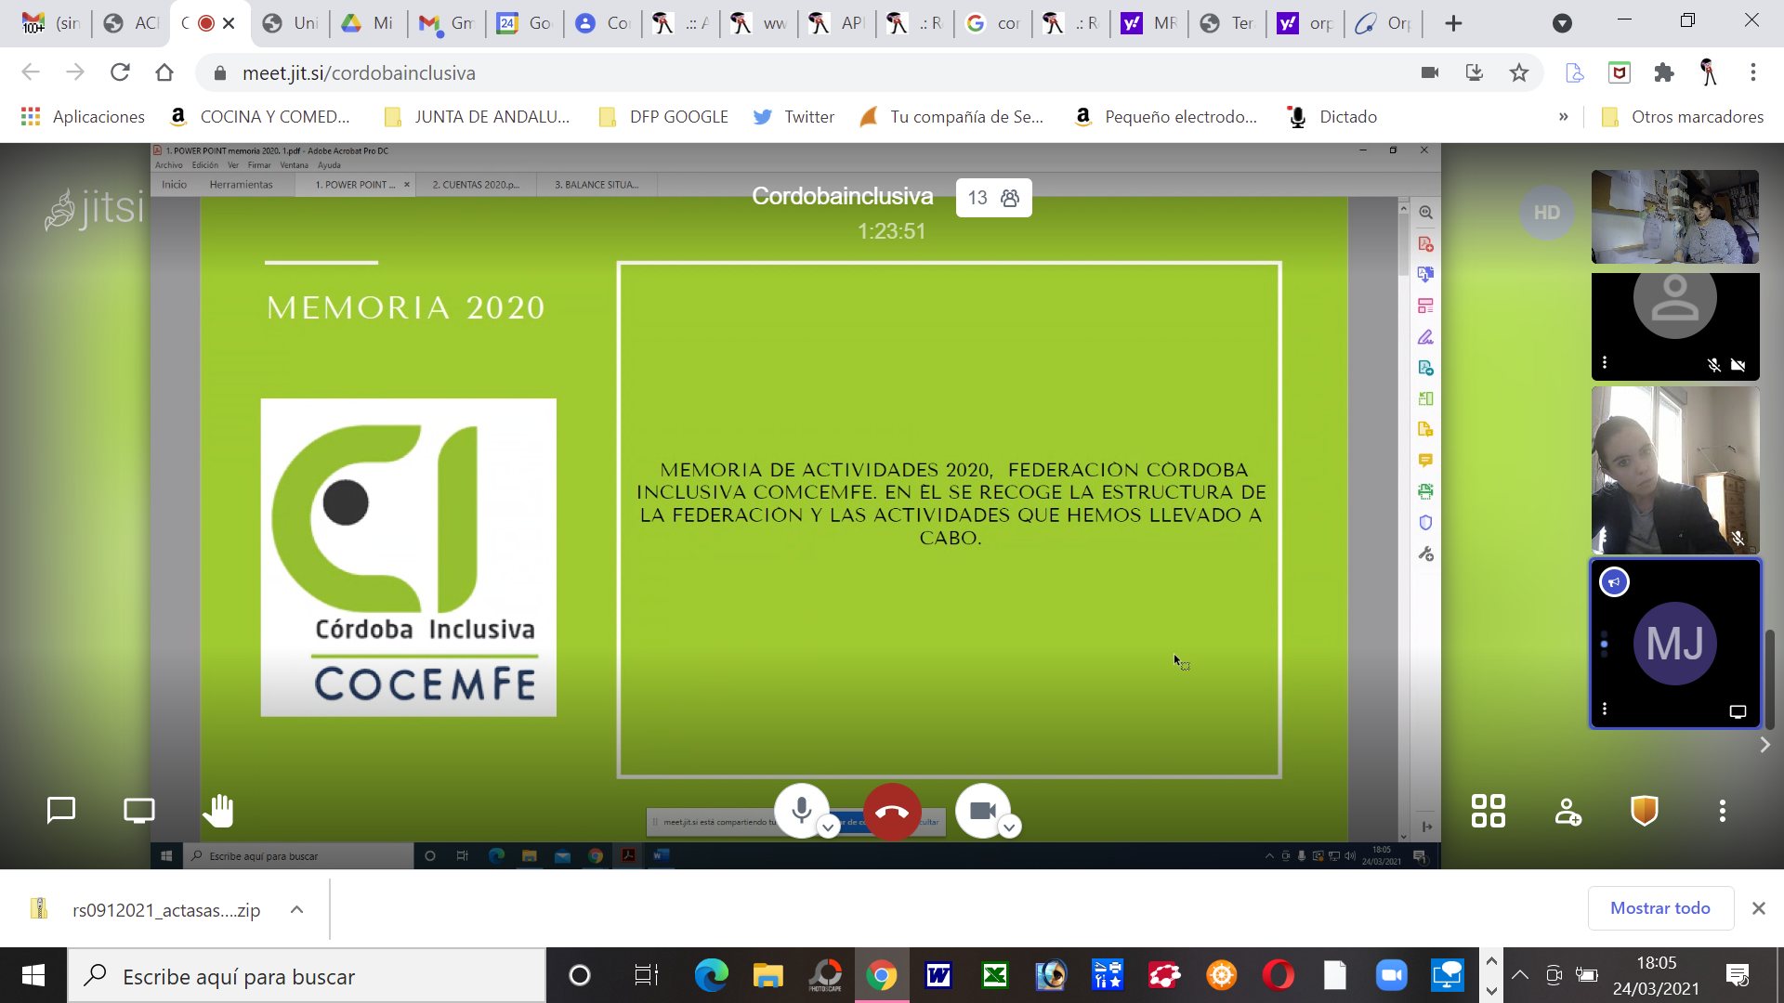Select top participant video thumbnail
Image resolution: width=1784 pixels, height=1003 pixels.
[1675, 217]
